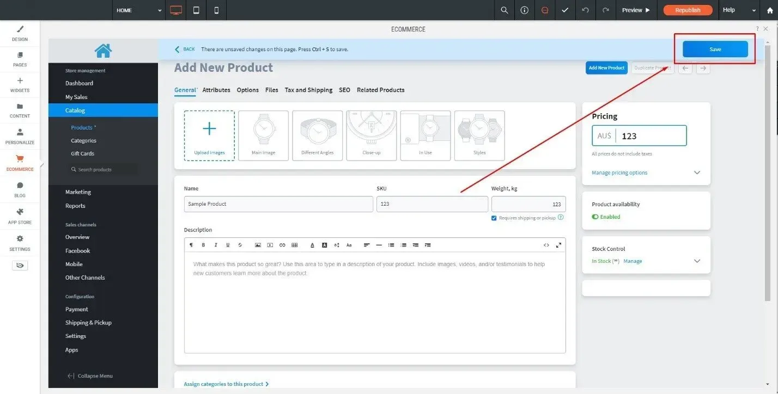778x394 pixels.
Task: Open the Design panel in left sidebar
Action: click(x=20, y=33)
